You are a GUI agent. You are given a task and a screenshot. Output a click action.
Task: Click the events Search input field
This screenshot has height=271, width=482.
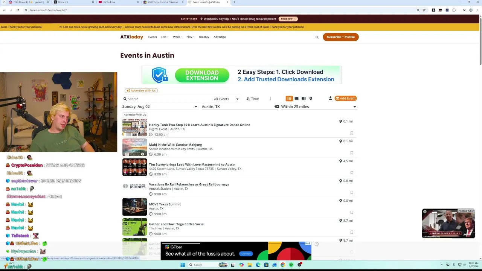(x=168, y=99)
